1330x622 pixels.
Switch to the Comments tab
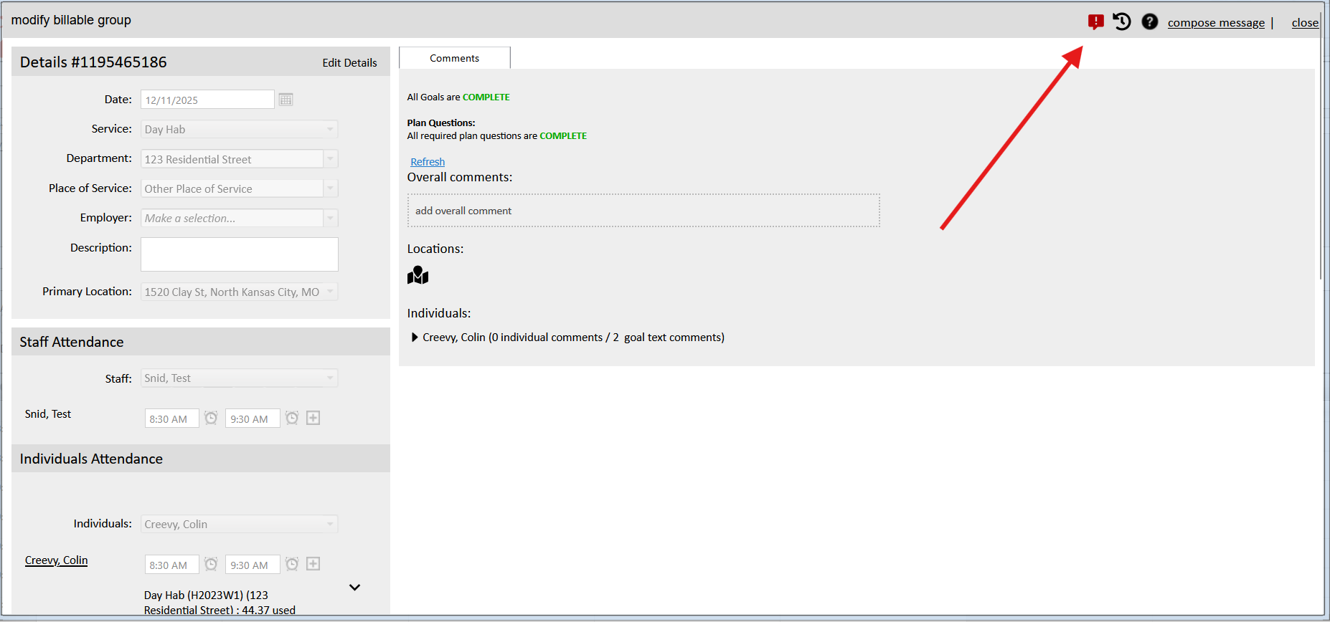click(x=454, y=58)
